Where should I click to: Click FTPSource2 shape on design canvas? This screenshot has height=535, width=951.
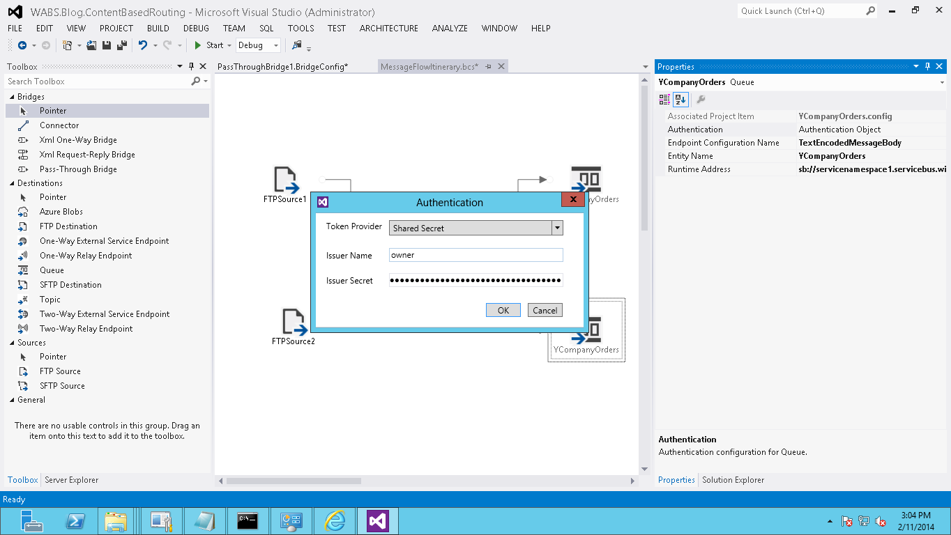click(x=294, y=327)
